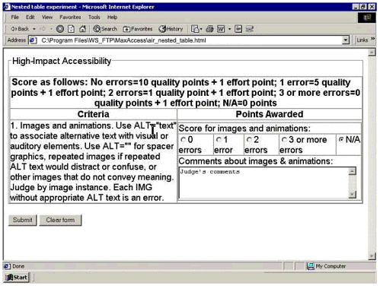The image size is (380, 286).
Task: Click the 'Done' status bar text
Action: click(x=18, y=266)
